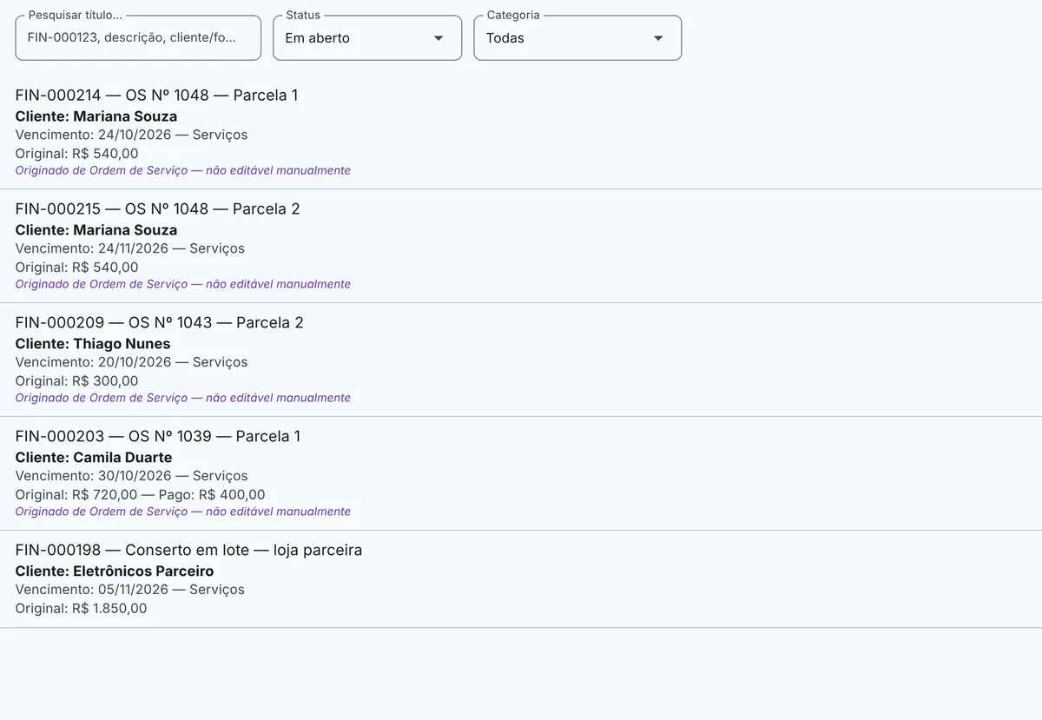The height and width of the screenshot is (720, 1042).
Task: Open entry FIN-000209 — OS Nº 1043 — Parcela 2
Action: click(160, 323)
